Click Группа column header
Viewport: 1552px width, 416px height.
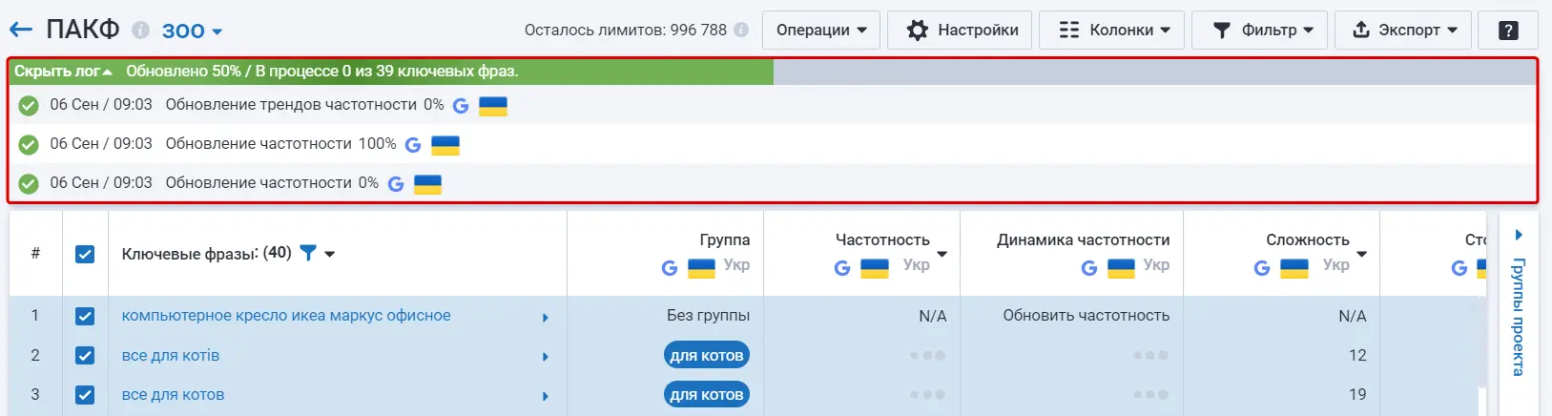point(725,240)
